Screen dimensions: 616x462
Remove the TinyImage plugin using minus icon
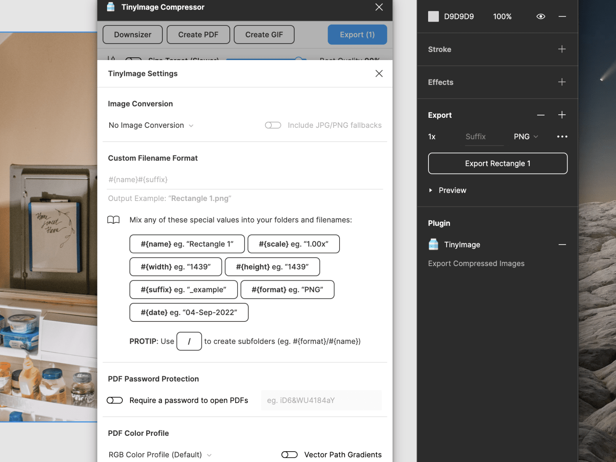click(x=562, y=244)
